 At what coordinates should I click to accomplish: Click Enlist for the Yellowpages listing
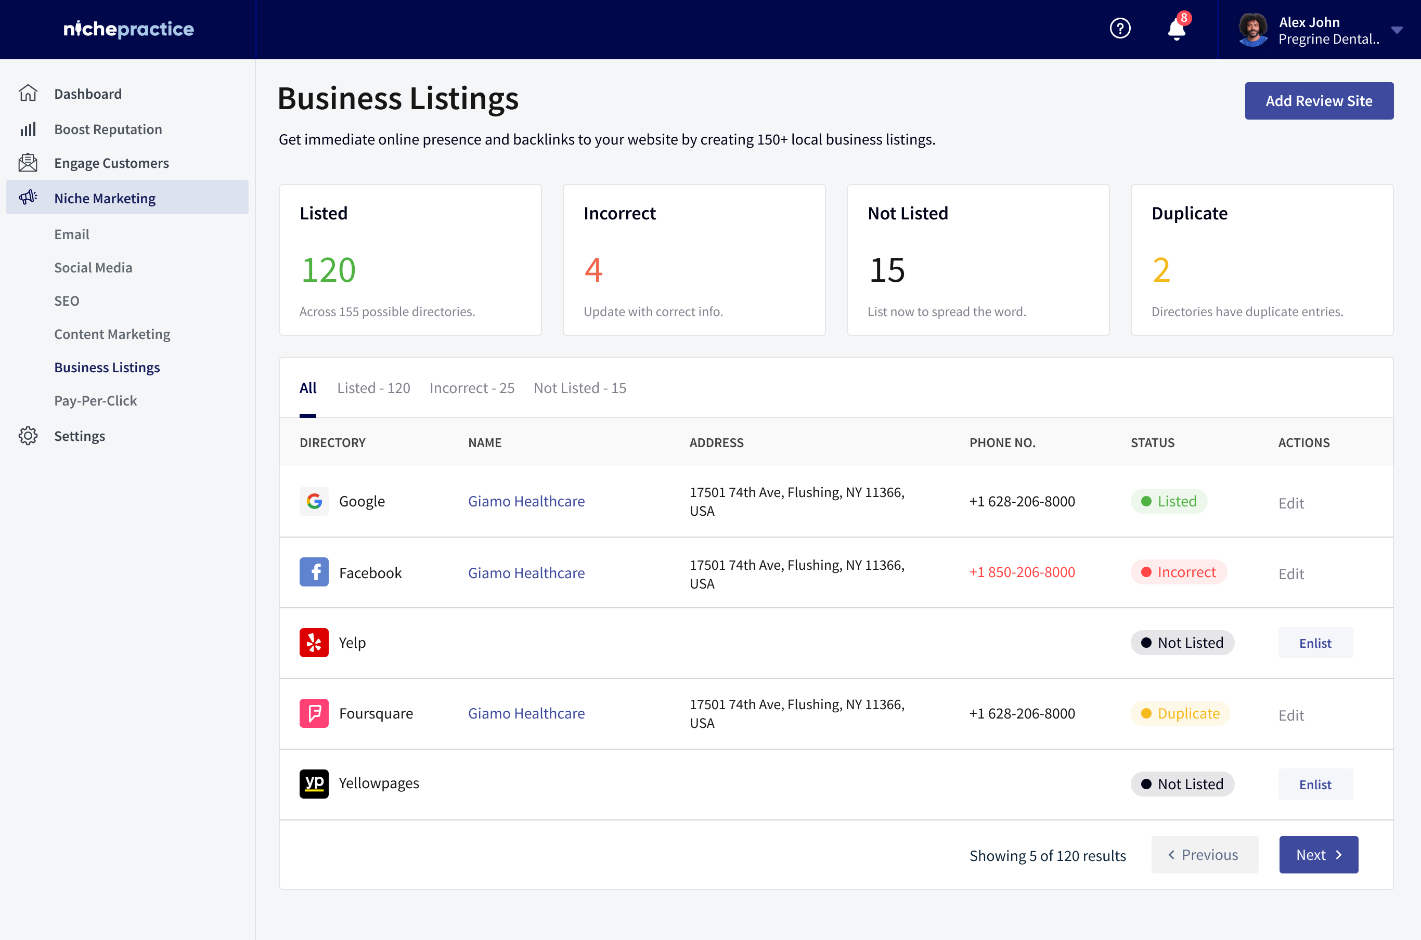(1315, 784)
